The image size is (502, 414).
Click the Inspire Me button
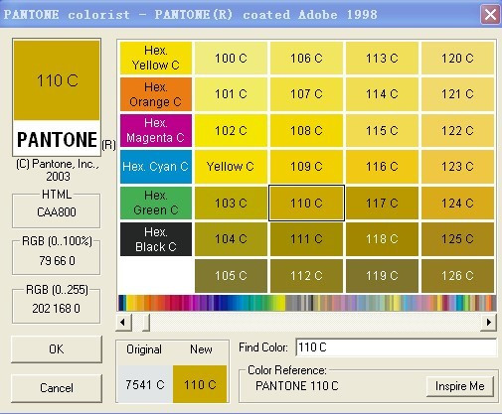coord(460,386)
